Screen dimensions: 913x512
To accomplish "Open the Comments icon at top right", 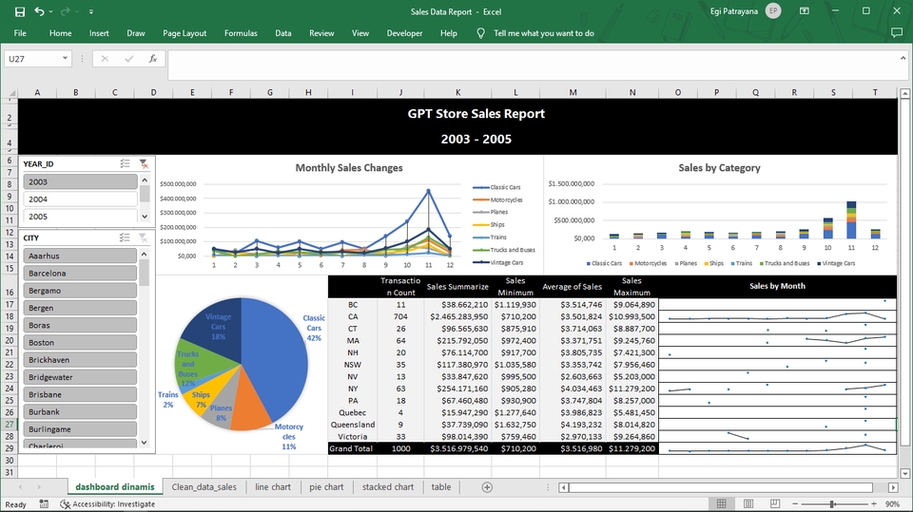I will [x=896, y=33].
